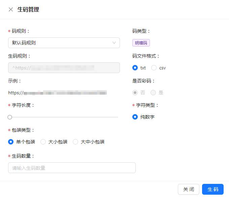This screenshot has width=229, height=197.
Task: Click the 码类型 label
Action: [141, 31]
